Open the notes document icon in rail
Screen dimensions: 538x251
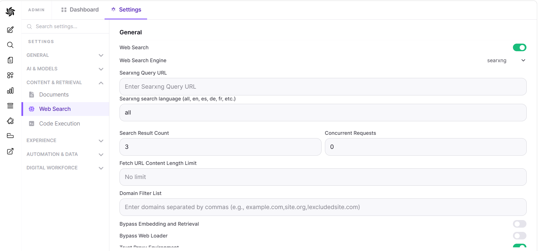[10, 60]
